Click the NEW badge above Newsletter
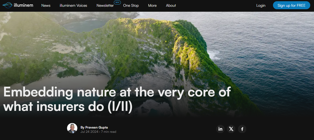The image size is (314, 140). click(x=117, y=2)
